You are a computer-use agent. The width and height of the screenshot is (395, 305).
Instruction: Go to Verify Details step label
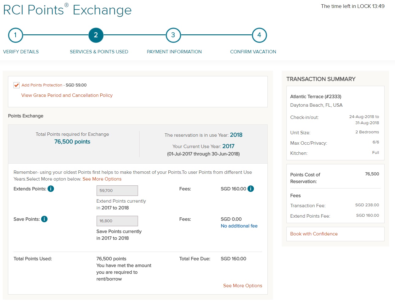pyautogui.click(x=21, y=52)
